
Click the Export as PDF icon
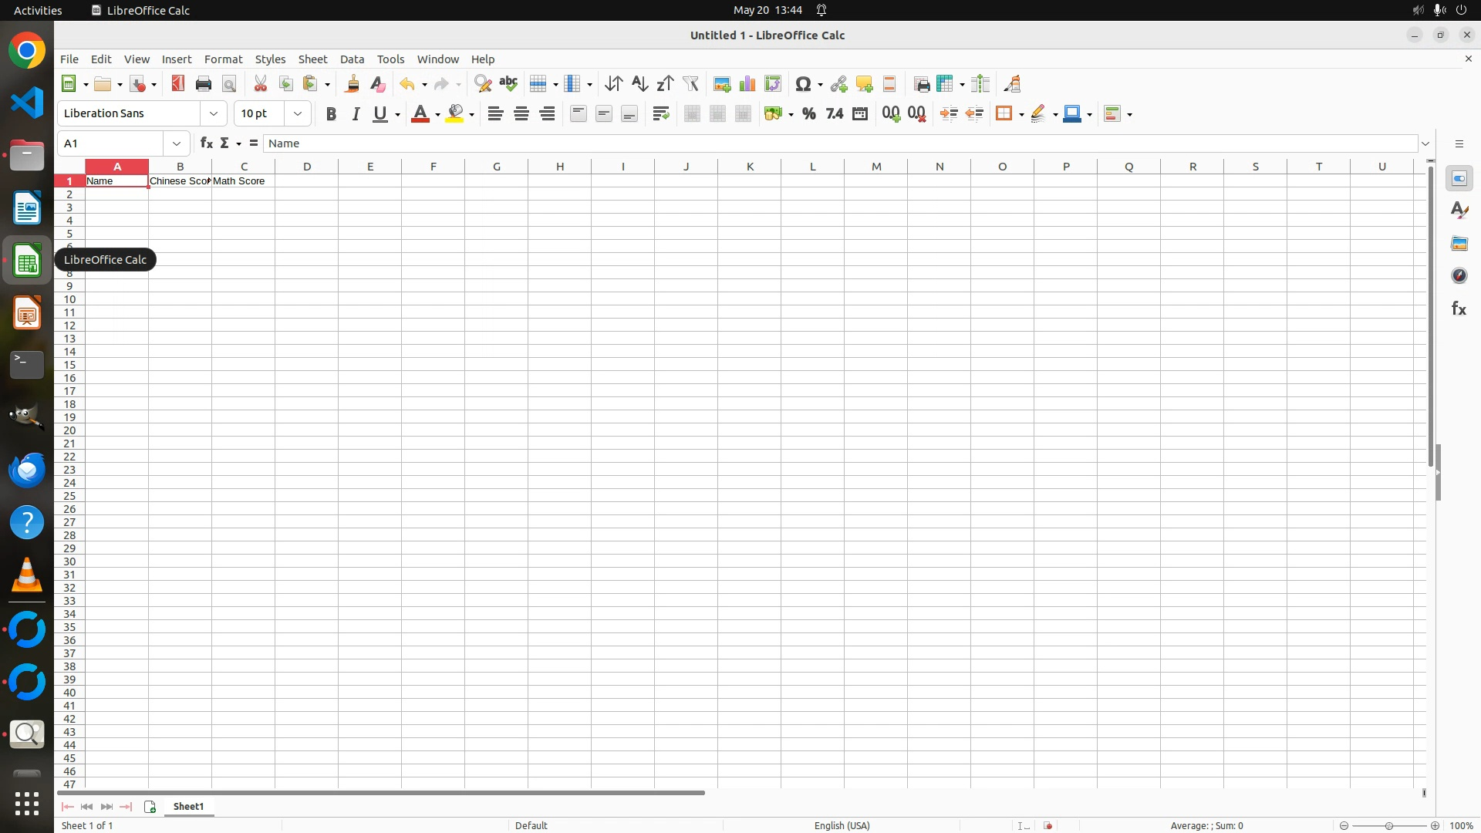[x=178, y=84]
